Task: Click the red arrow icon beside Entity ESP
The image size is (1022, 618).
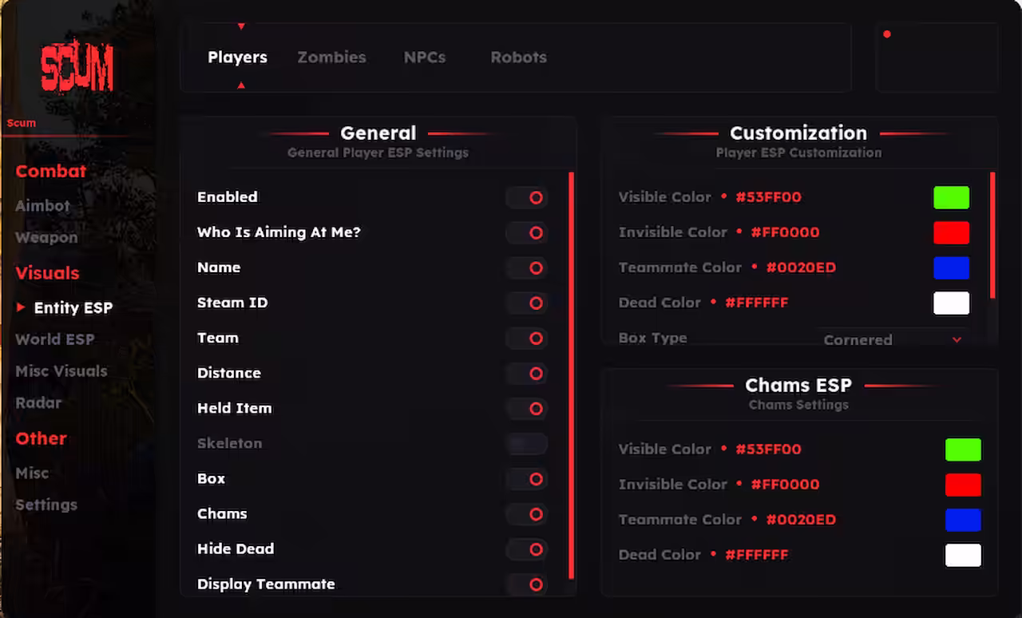Action: click(x=19, y=307)
